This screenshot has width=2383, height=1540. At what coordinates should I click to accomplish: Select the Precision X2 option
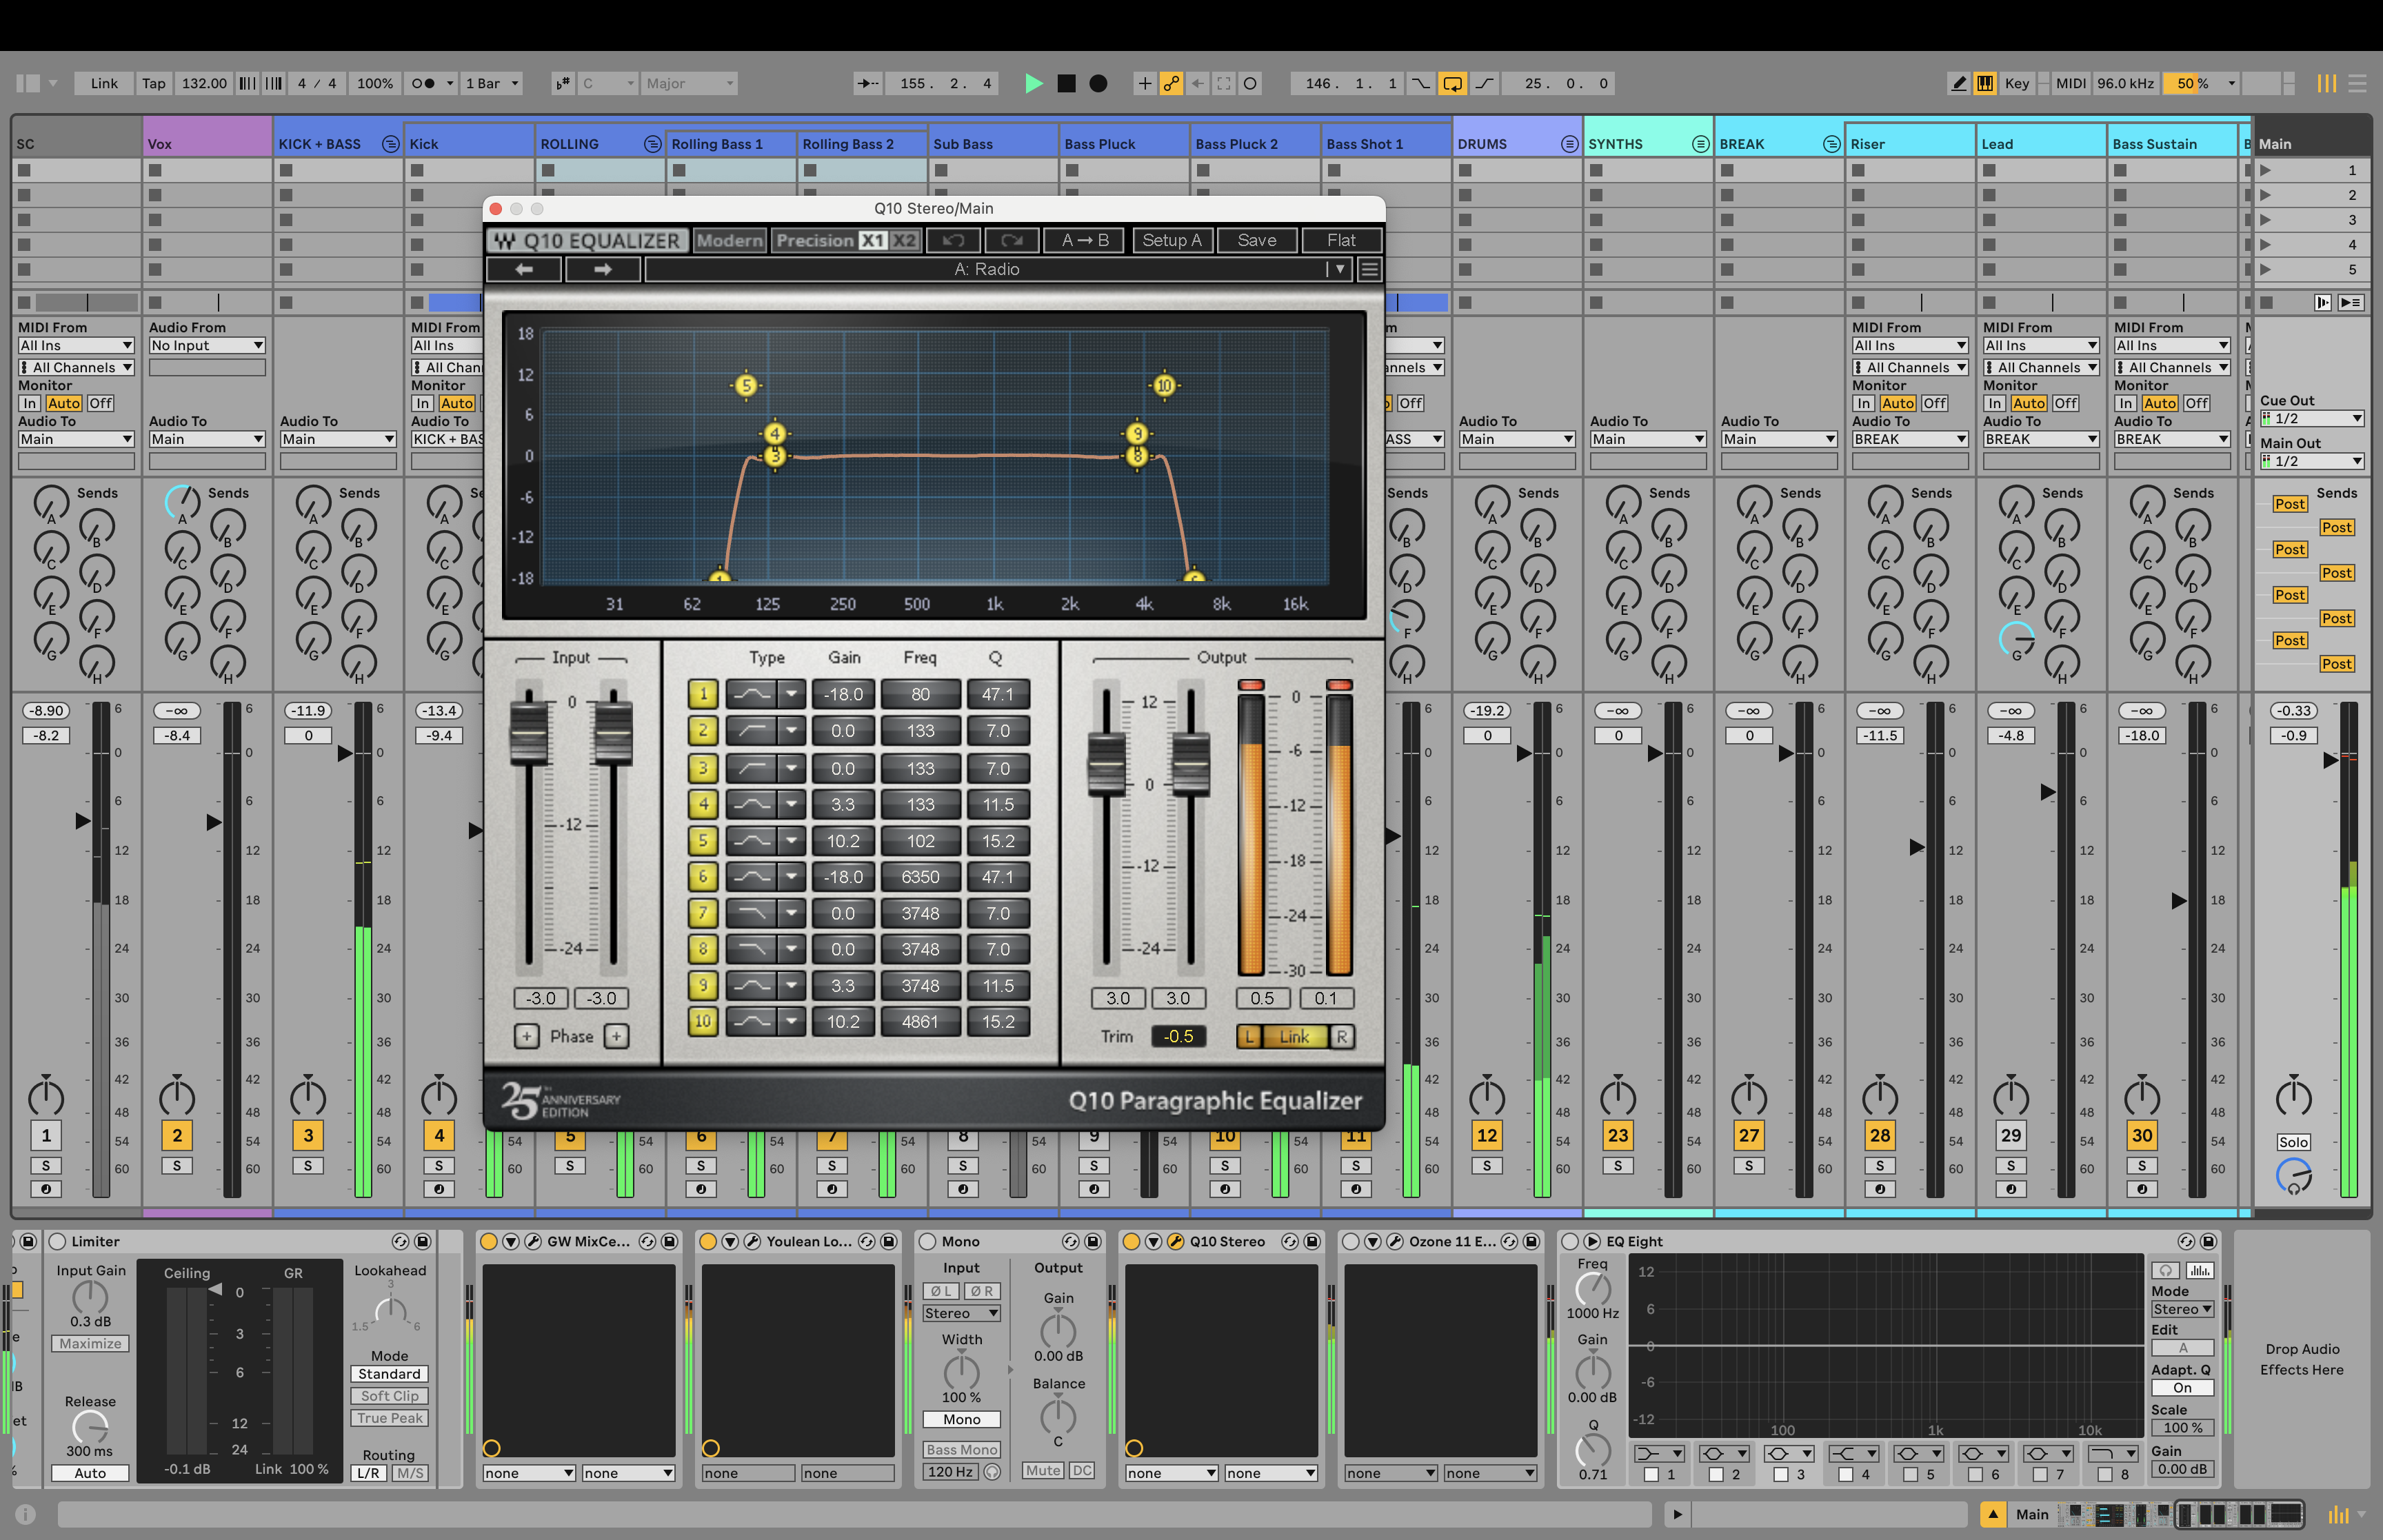904,240
